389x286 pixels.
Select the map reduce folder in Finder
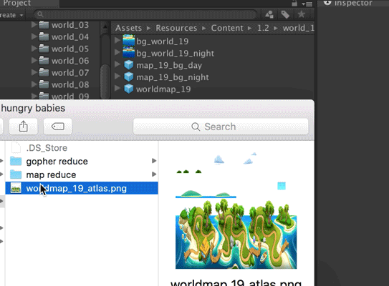click(x=82, y=174)
